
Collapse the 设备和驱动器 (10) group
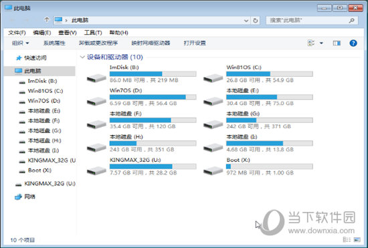[82, 57]
